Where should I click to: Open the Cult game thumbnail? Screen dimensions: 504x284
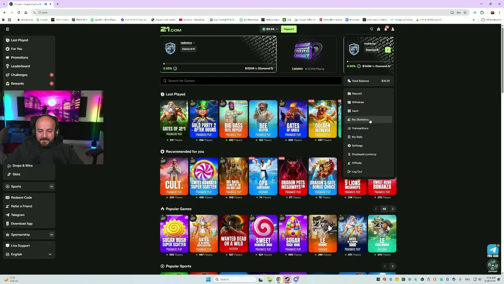pos(174,176)
